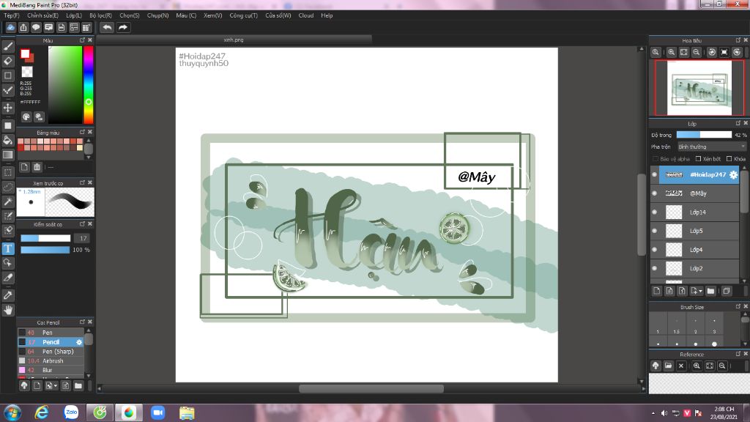
Task: Open image in the Reference panel
Action: 668,366
